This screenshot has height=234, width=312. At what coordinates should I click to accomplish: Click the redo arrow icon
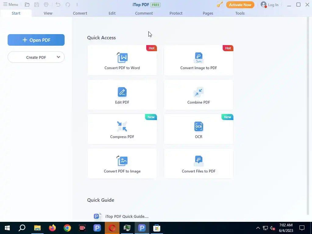(68, 5)
